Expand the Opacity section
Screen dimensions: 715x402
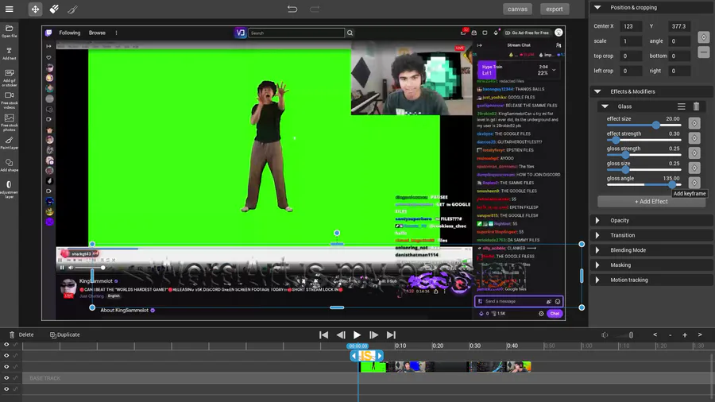click(597, 221)
